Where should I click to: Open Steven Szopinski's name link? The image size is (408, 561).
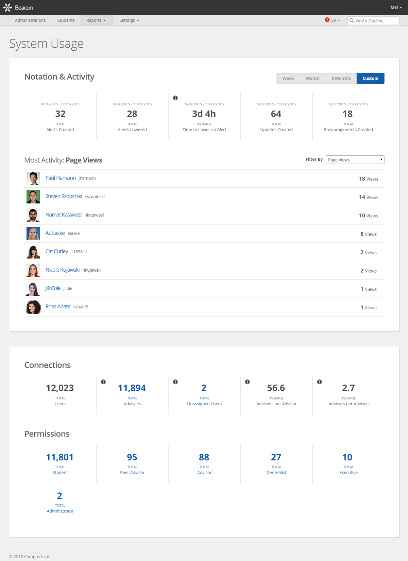point(64,196)
